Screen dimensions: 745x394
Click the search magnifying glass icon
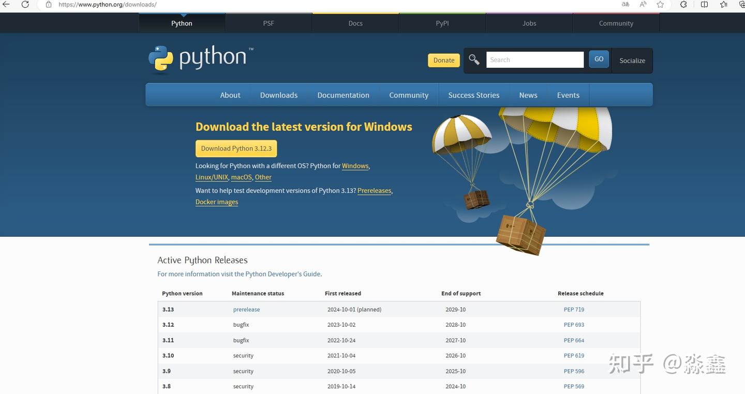coord(474,59)
